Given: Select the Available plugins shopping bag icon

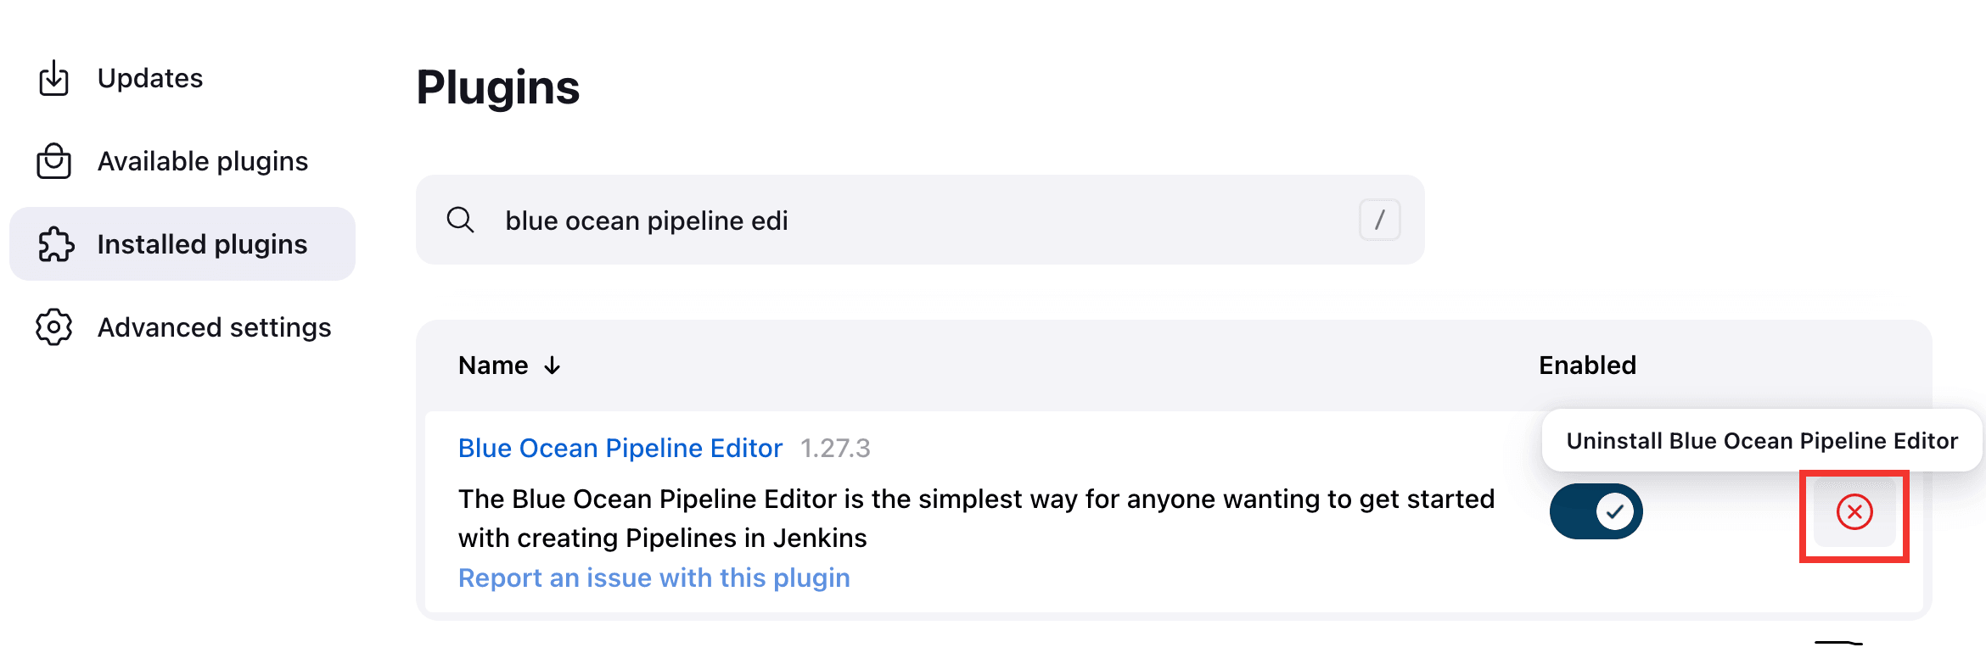Looking at the screenshot, I should click(x=53, y=161).
